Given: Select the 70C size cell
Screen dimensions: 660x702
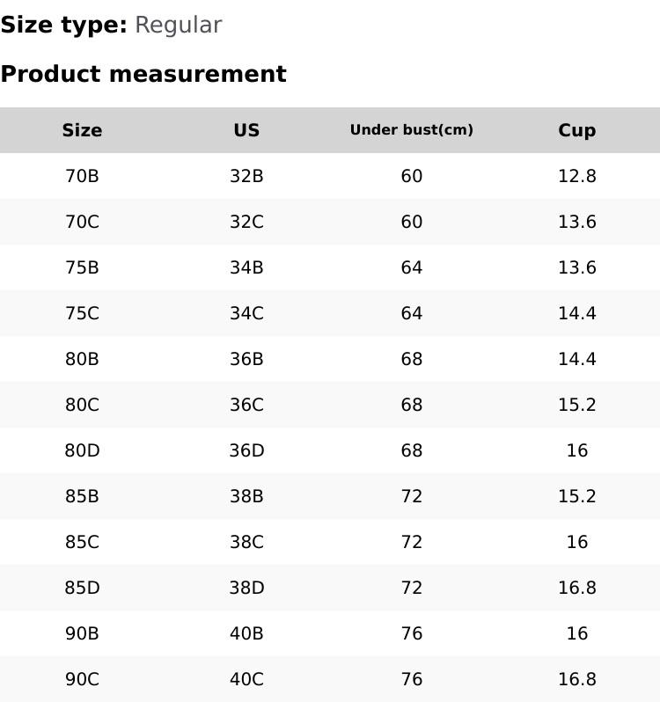Looking at the screenshot, I should 82,222.
